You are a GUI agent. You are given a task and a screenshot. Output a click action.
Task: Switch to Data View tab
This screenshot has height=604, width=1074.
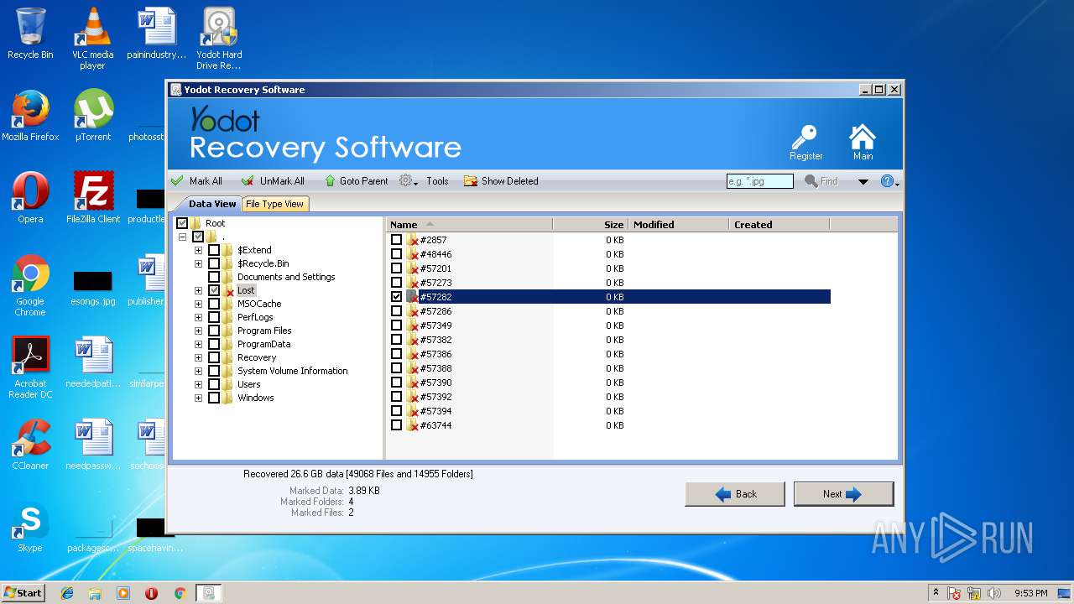coord(212,204)
